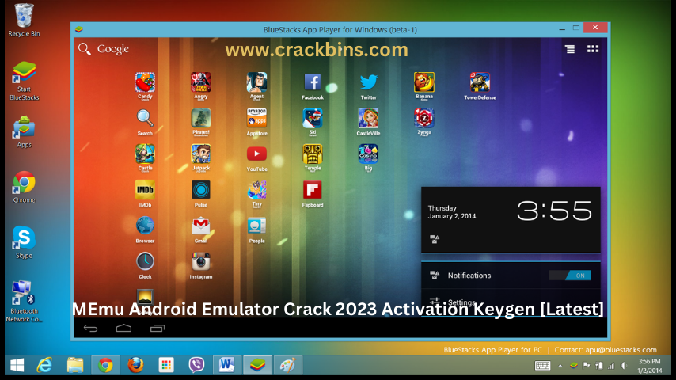676x380 pixels.
Task: Open the Tiny game app
Action: [257, 190]
